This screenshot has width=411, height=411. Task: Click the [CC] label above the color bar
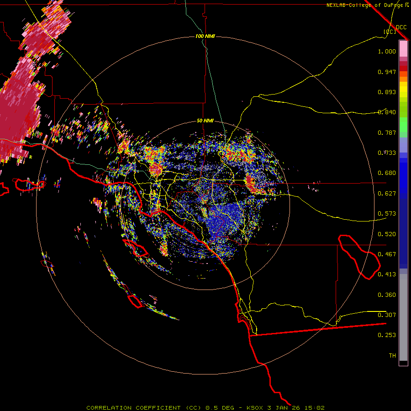click(390, 32)
